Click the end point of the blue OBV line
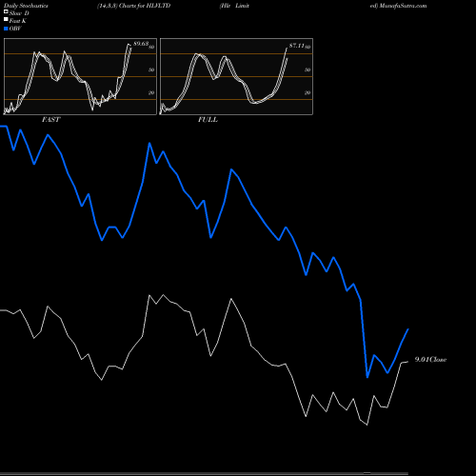This screenshot has width=476, height=476. [408, 329]
